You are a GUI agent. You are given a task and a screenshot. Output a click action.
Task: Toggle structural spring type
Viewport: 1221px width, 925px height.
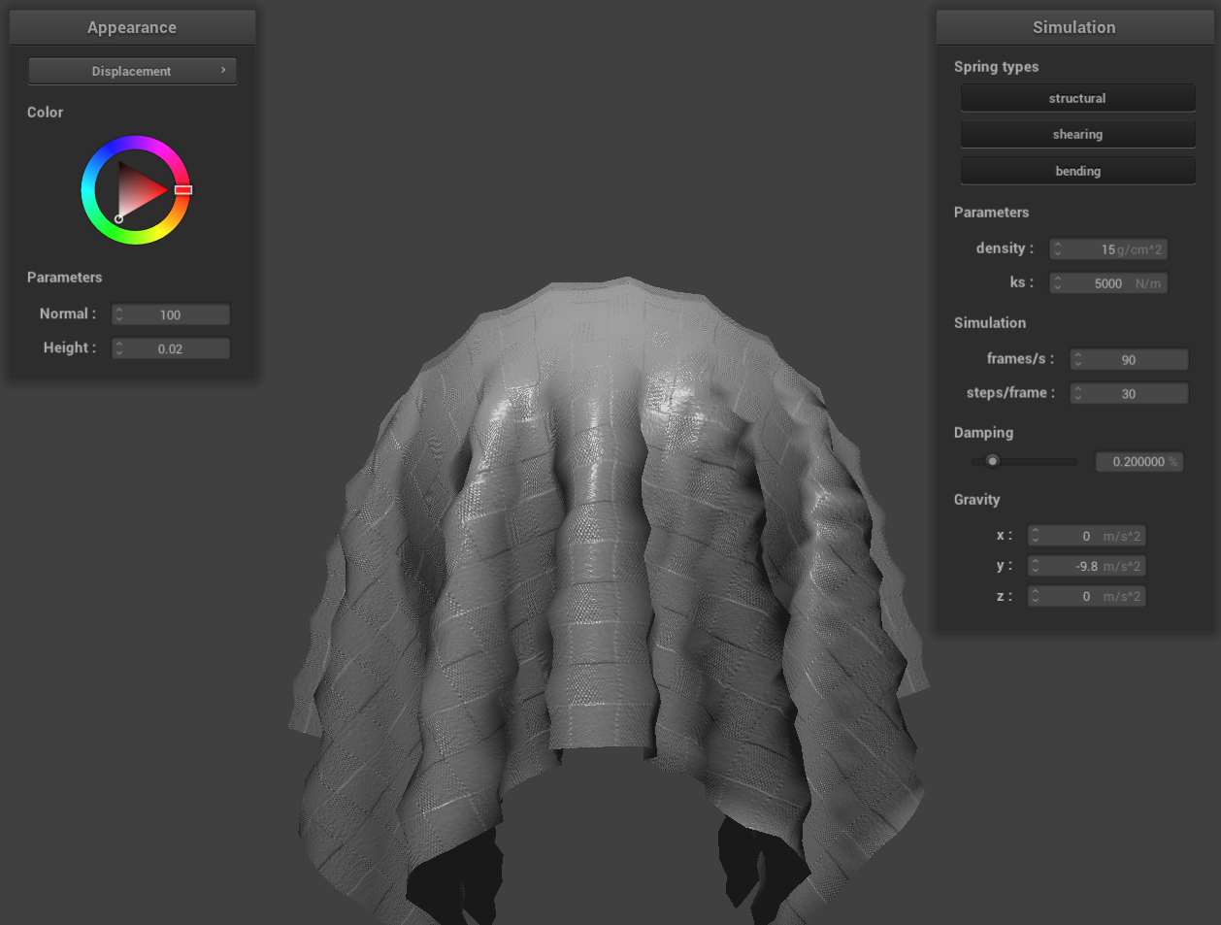coord(1077,98)
